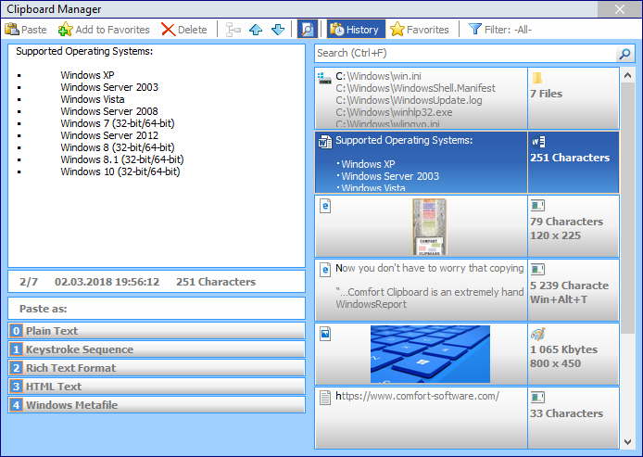643x457 pixels.
Task: Click the paint icon above 1 065 Kbytes
Action: coord(538,334)
